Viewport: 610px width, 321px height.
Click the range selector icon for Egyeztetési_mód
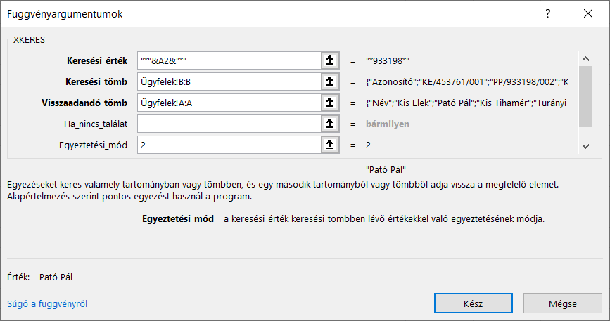tap(329, 145)
